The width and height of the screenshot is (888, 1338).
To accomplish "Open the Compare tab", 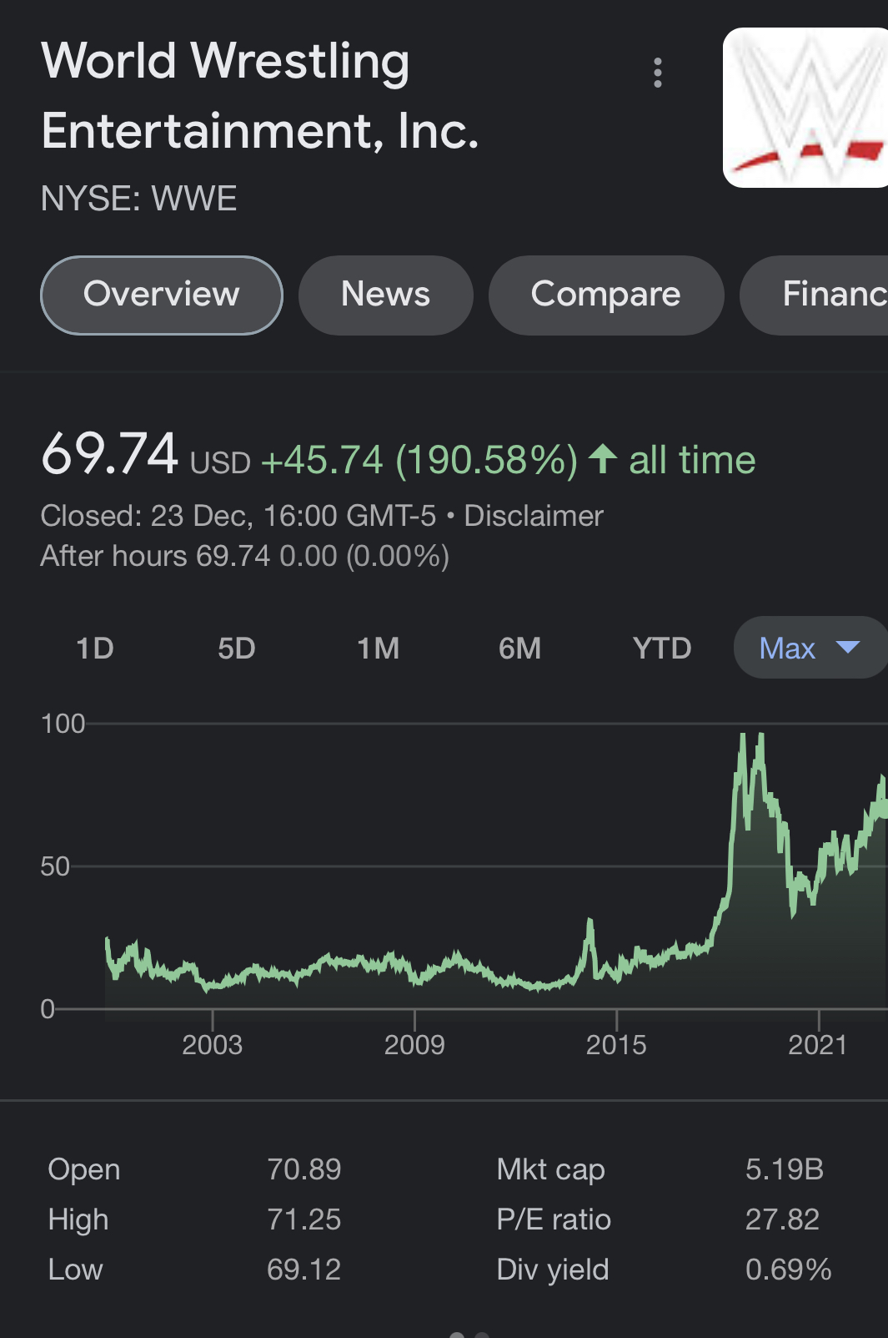I will click(x=606, y=295).
